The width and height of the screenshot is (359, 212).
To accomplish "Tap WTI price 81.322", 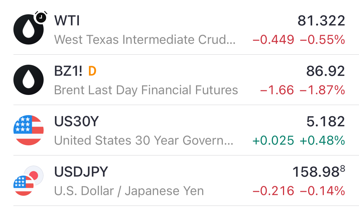I will click(321, 21).
